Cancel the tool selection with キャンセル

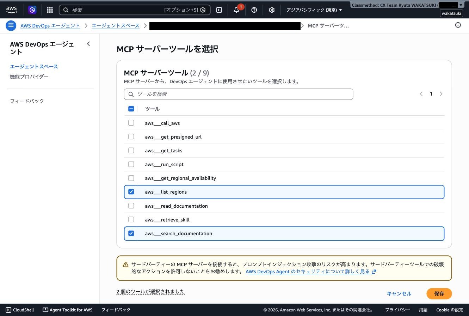[399, 293]
